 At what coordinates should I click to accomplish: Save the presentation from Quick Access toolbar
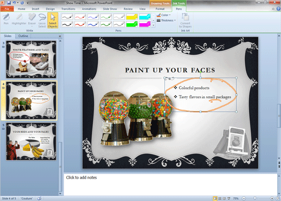click(x=9, y=3)
